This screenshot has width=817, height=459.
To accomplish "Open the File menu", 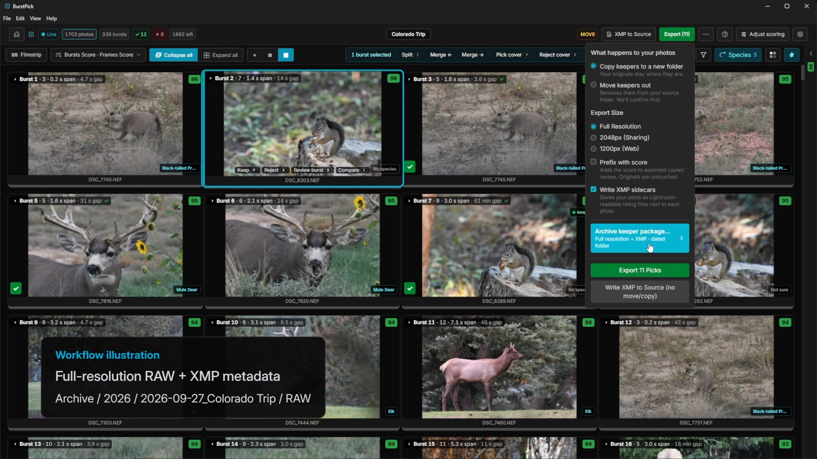I will (7, 19).
